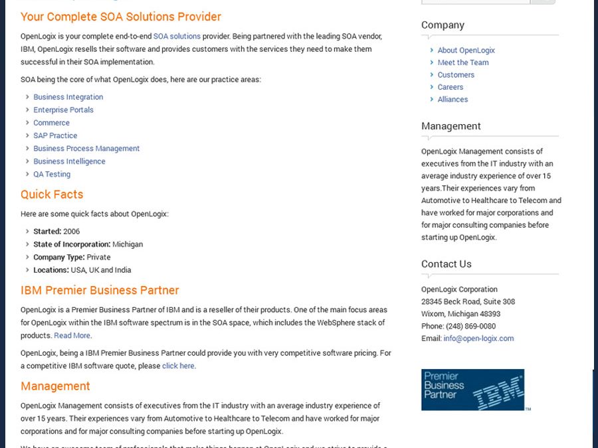Screen dimensions: 598x448
Task: Open the Business Intelligence link
Action: tap(69, 161)
